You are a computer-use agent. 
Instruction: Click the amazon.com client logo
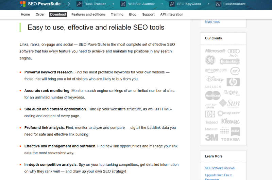pos(216,70)
